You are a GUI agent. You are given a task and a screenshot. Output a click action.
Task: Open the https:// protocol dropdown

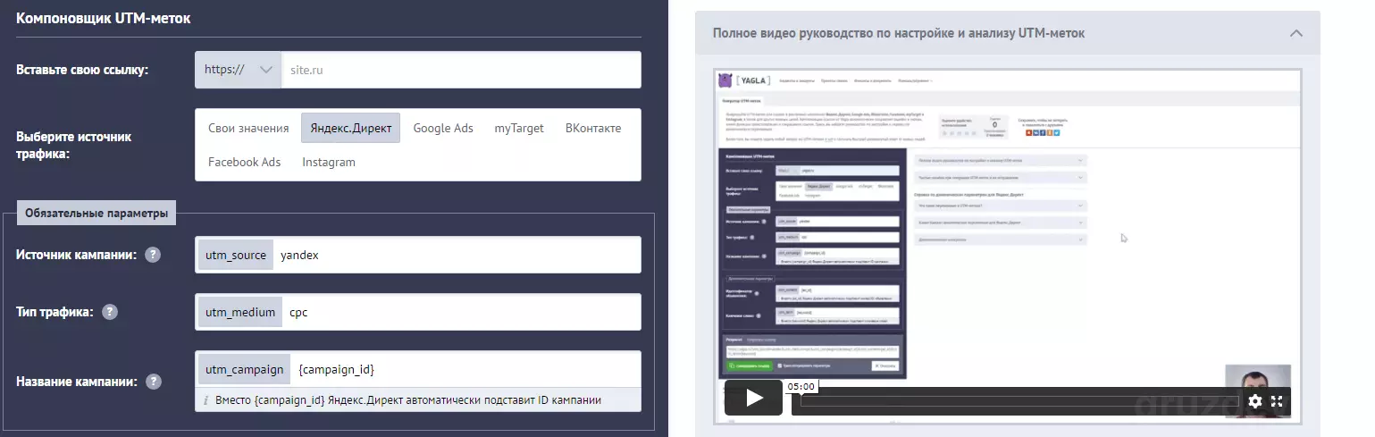(x=238, y=70)
